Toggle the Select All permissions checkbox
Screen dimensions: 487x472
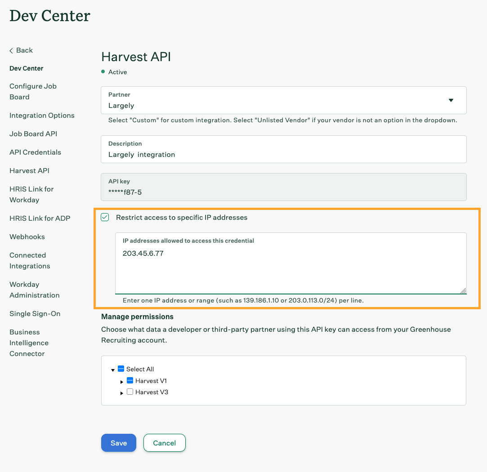click(x=121, y=369)
